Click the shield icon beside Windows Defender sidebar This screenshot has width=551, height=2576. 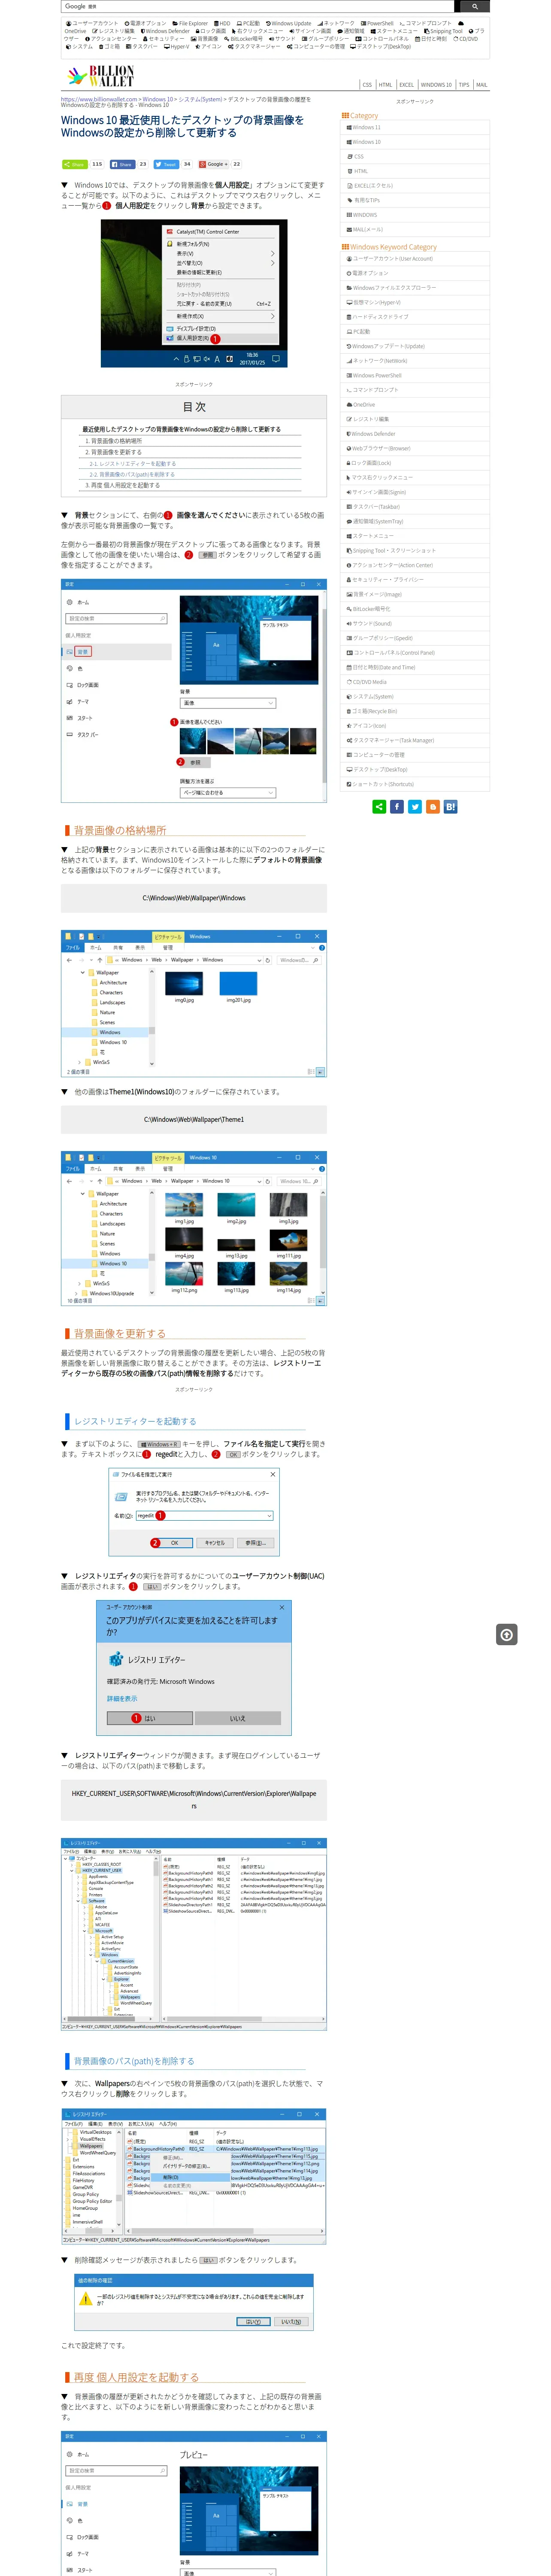(349, 434)
